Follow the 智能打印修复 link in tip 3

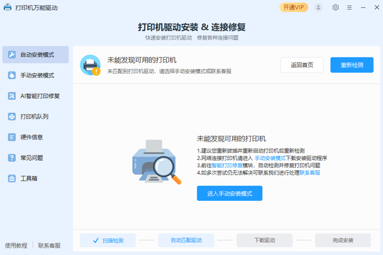[227, 166]
